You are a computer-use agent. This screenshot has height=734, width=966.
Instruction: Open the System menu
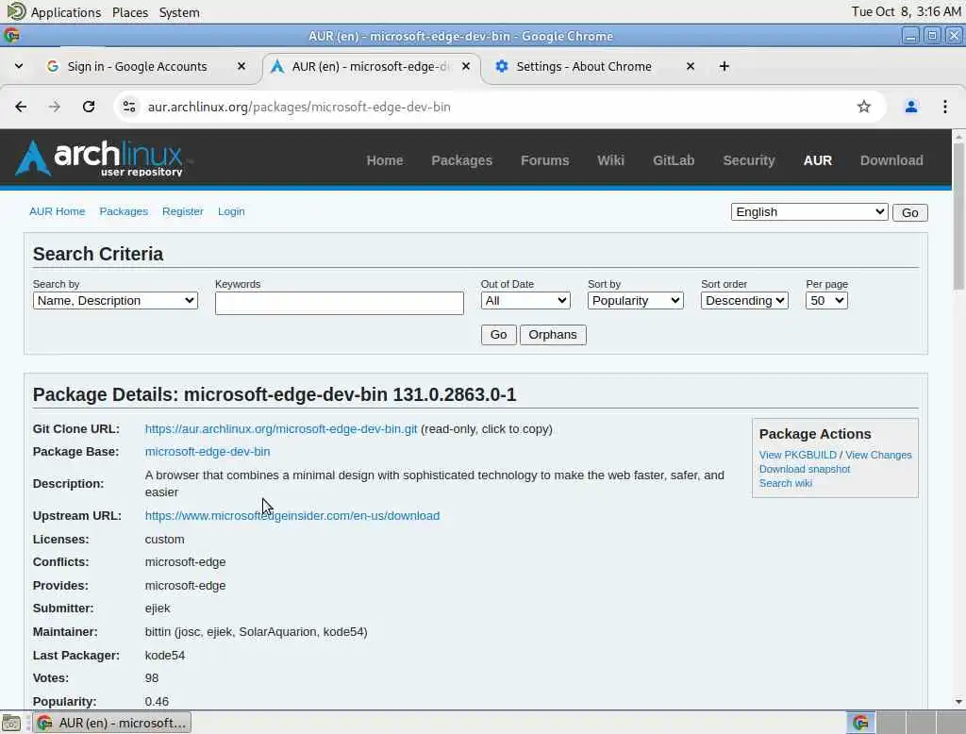coord(178,12)
